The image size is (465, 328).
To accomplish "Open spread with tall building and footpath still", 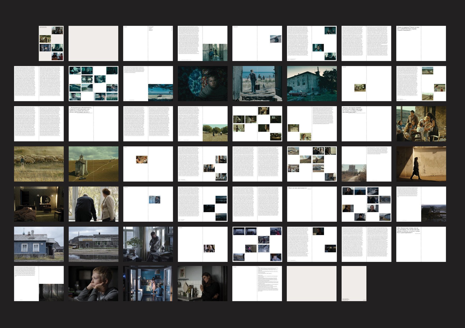I will pyautogui.click(x=367, y=164).
